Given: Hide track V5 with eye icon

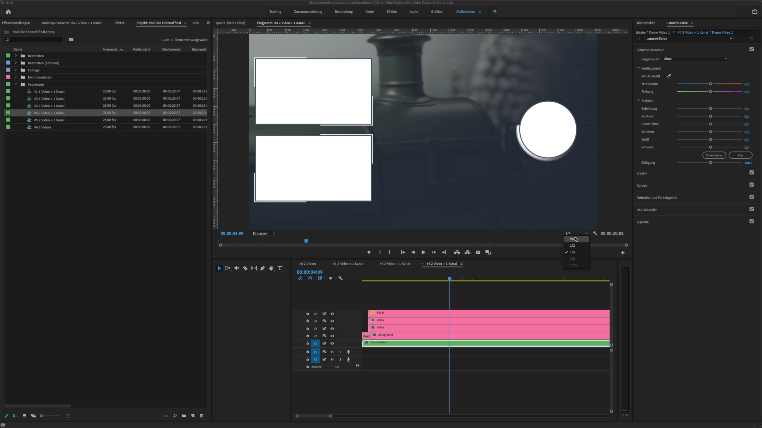Looking at the screenshot, I should click(332, 314).
